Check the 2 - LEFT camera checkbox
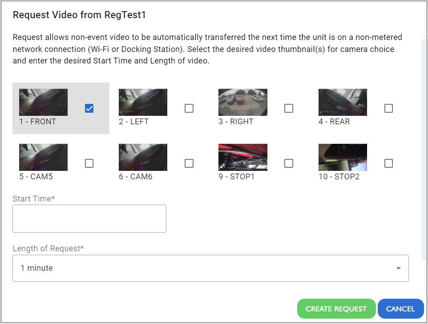Image resolution: width=428 pixels, height=324 pixels. [x=189, y=108]
